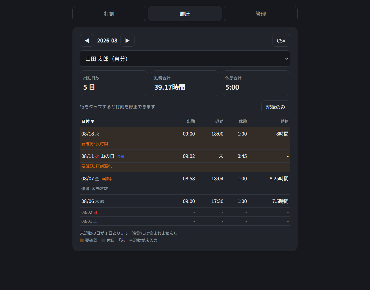Screen dimensions: 370x290
Task: Export records with the CSV button
Action: click(x=281, y=41)
